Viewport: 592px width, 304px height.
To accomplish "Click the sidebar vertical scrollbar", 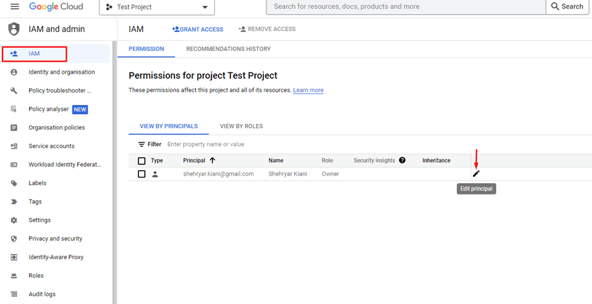I will 114,170.
